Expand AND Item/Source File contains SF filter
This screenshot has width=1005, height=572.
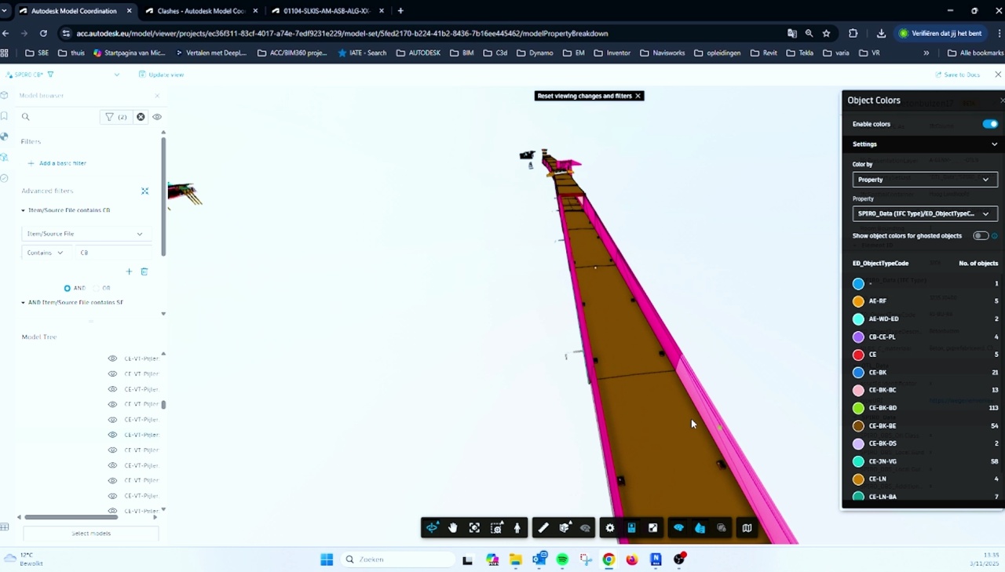(23, 302)
